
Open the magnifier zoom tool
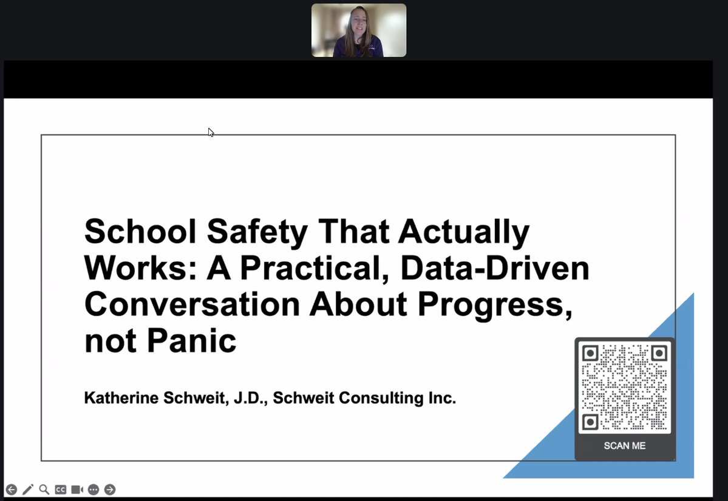pyautogui.click(x=44, y=489)
